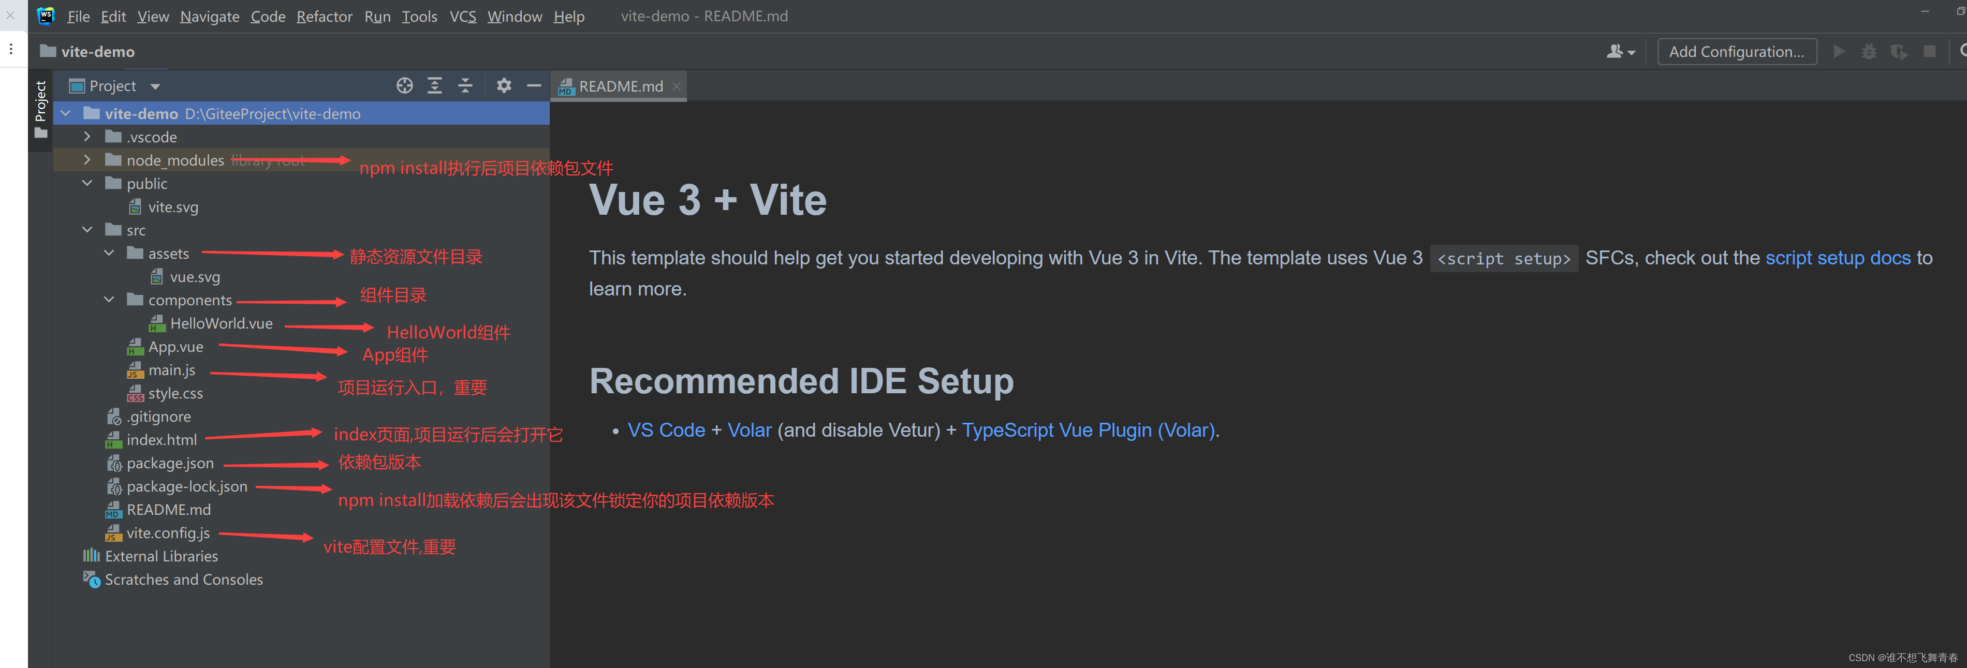
Task: Click the Stop square icon in toolbar
Action: pyautogui.click(x=1930, y=51)
